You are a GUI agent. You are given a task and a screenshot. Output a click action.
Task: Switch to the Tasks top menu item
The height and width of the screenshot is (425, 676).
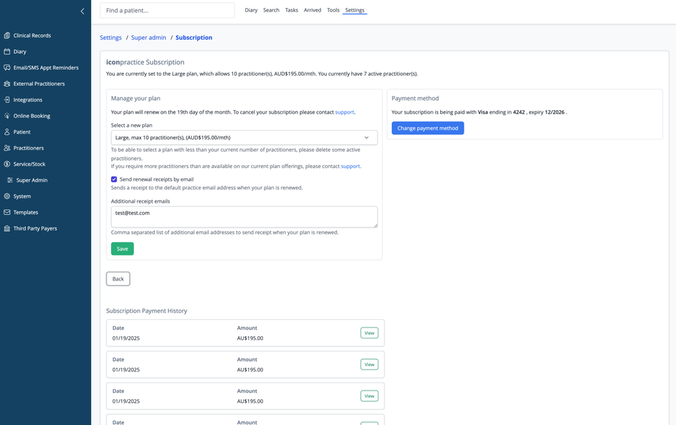(291, 10)
